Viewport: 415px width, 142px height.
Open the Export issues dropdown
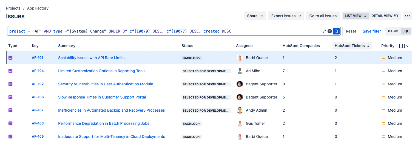point(286,16)
